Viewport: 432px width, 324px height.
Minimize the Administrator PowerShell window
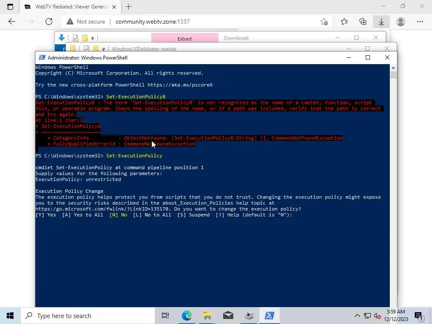pos(349,57)
